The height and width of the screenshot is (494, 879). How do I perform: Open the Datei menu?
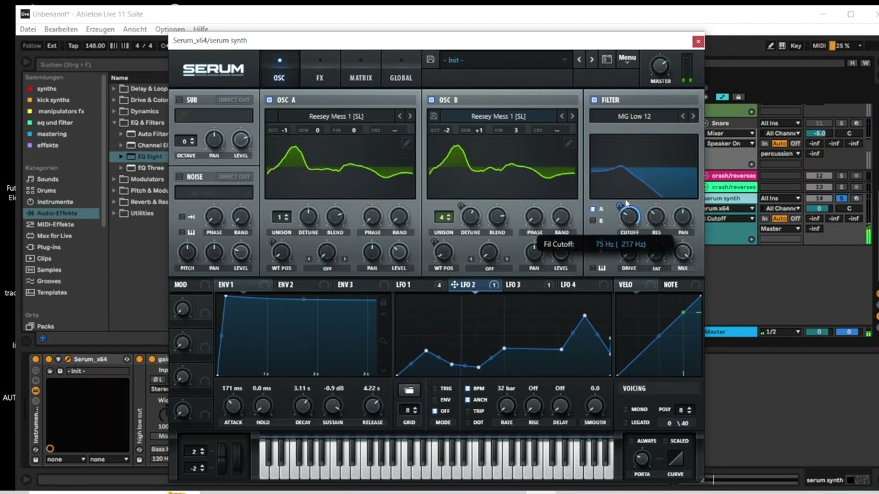28,29
